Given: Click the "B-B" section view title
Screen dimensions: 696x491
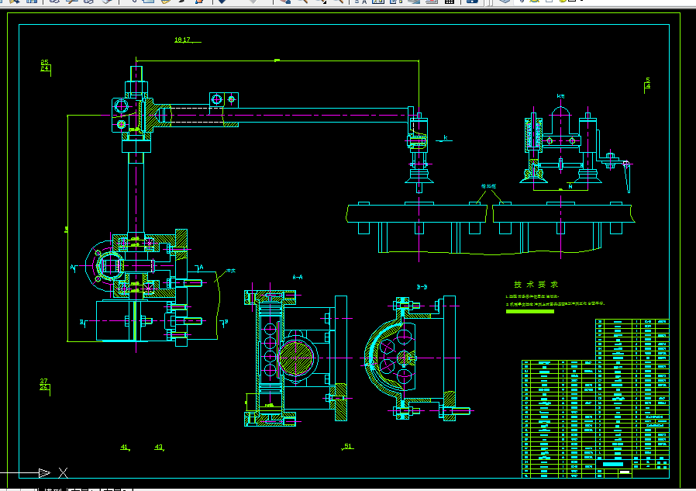Looking at the screenshot, I should tap(422, 287).
